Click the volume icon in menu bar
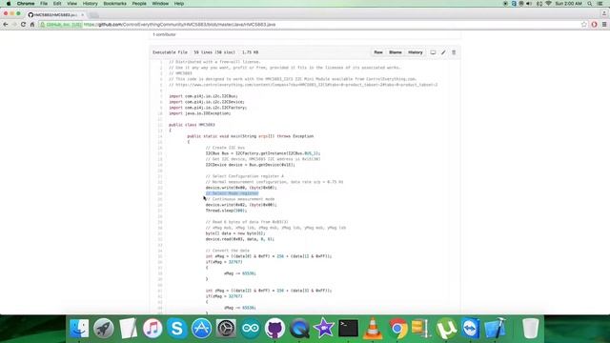 point(529,4)
